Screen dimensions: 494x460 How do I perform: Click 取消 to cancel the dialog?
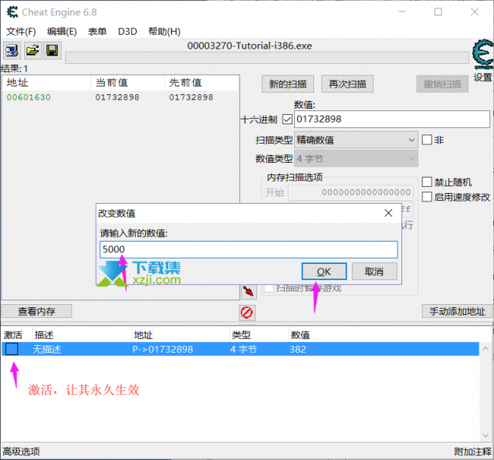[x=374, y=272]
